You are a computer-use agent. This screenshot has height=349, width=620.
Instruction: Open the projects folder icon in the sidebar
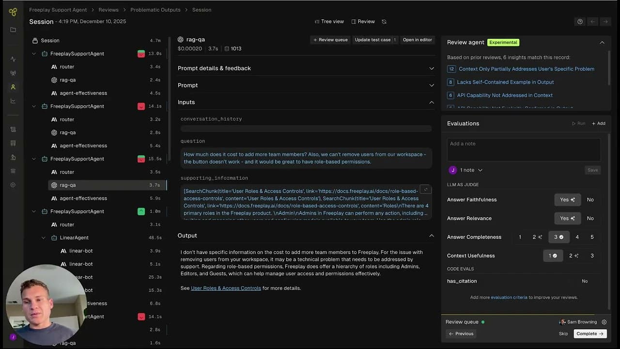tap(13, 29)
